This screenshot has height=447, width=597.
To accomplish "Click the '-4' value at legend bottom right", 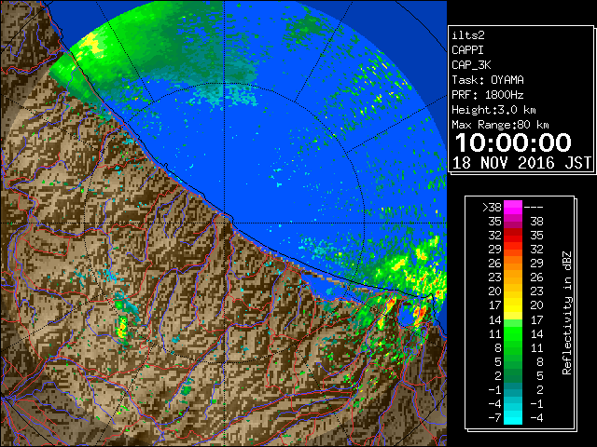I will coord(536,417).
